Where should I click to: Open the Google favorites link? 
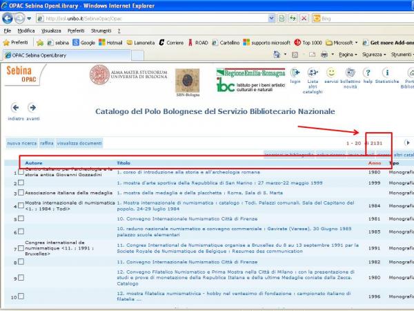click(83, 43)
